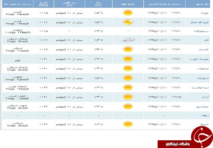This screenshot has height=148, width=213.
Task: Click the cloudy weather icon in the قم row
Action: (x=128, y=40)
